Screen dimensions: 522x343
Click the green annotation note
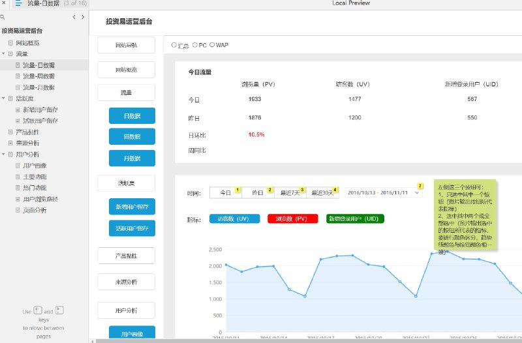465,215
